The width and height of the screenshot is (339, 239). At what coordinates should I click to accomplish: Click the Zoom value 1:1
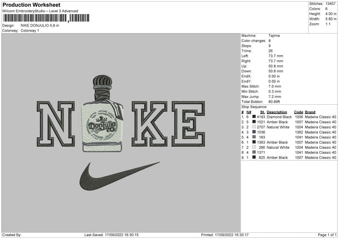pos(328,24)
